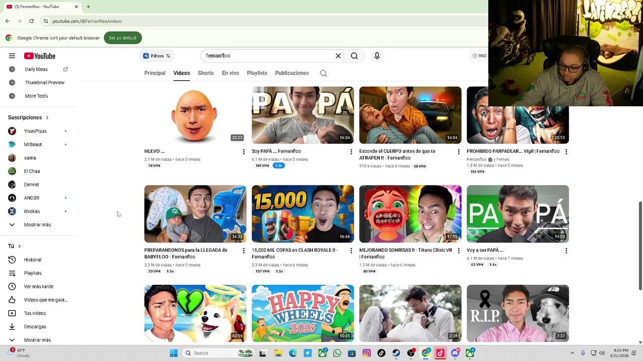Screen dimensions: 643x361
Task: Toggle the Filters button
Action: pyautogui.click(x=157, y=56)
